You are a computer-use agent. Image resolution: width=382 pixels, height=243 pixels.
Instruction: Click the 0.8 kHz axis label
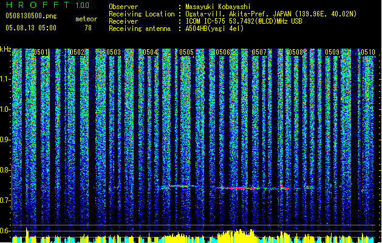coord(5,170)
